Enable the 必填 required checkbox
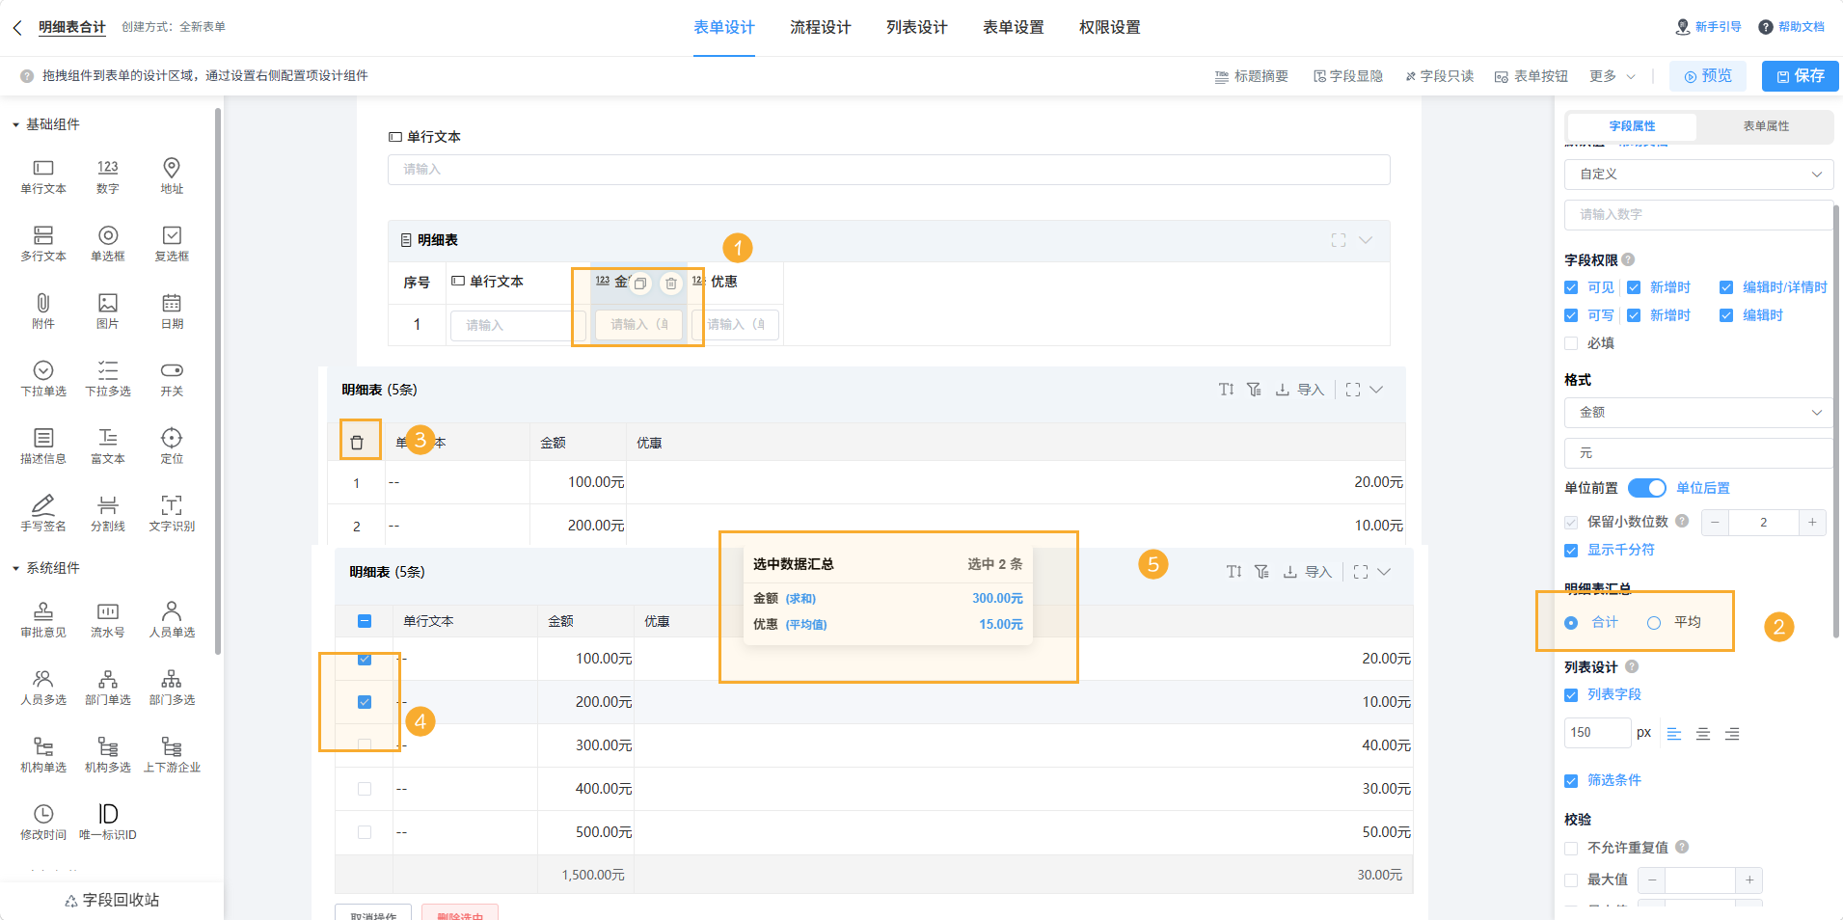The height and width of the screenshot is (920, 1843). click(x=1571, y=343)
